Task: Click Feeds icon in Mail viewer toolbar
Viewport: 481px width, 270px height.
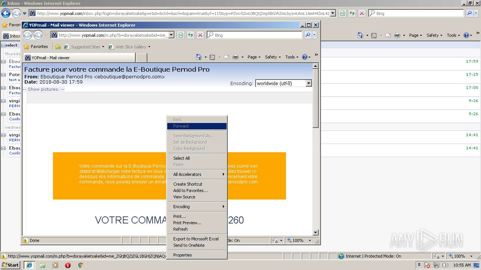Action: click(212, 57)
